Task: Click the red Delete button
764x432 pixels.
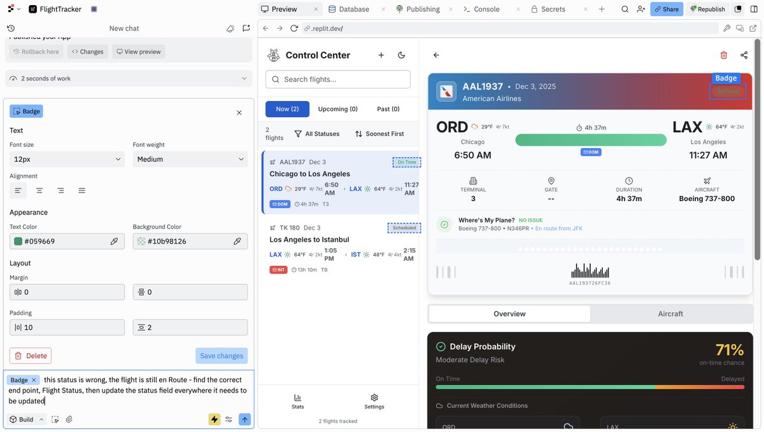Action: (31, 356)
